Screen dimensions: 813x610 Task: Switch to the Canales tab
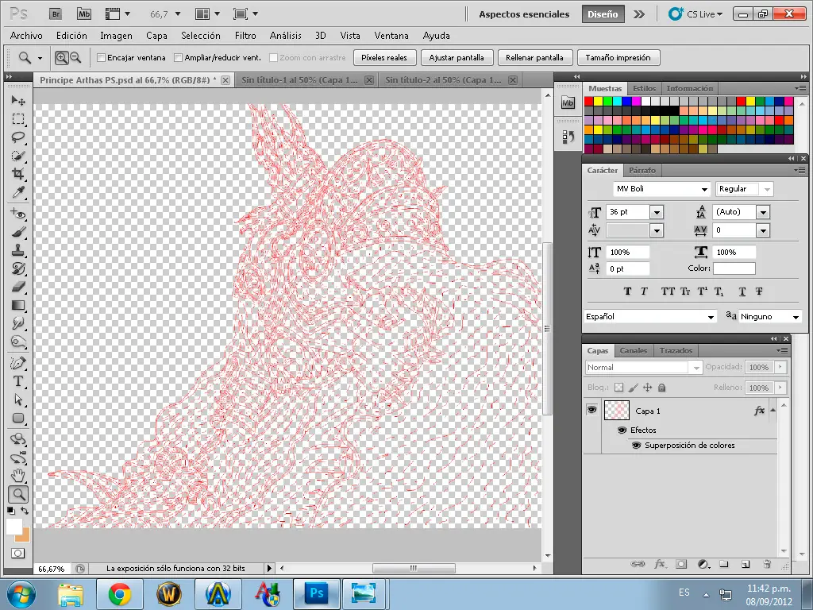pos(634,350)
